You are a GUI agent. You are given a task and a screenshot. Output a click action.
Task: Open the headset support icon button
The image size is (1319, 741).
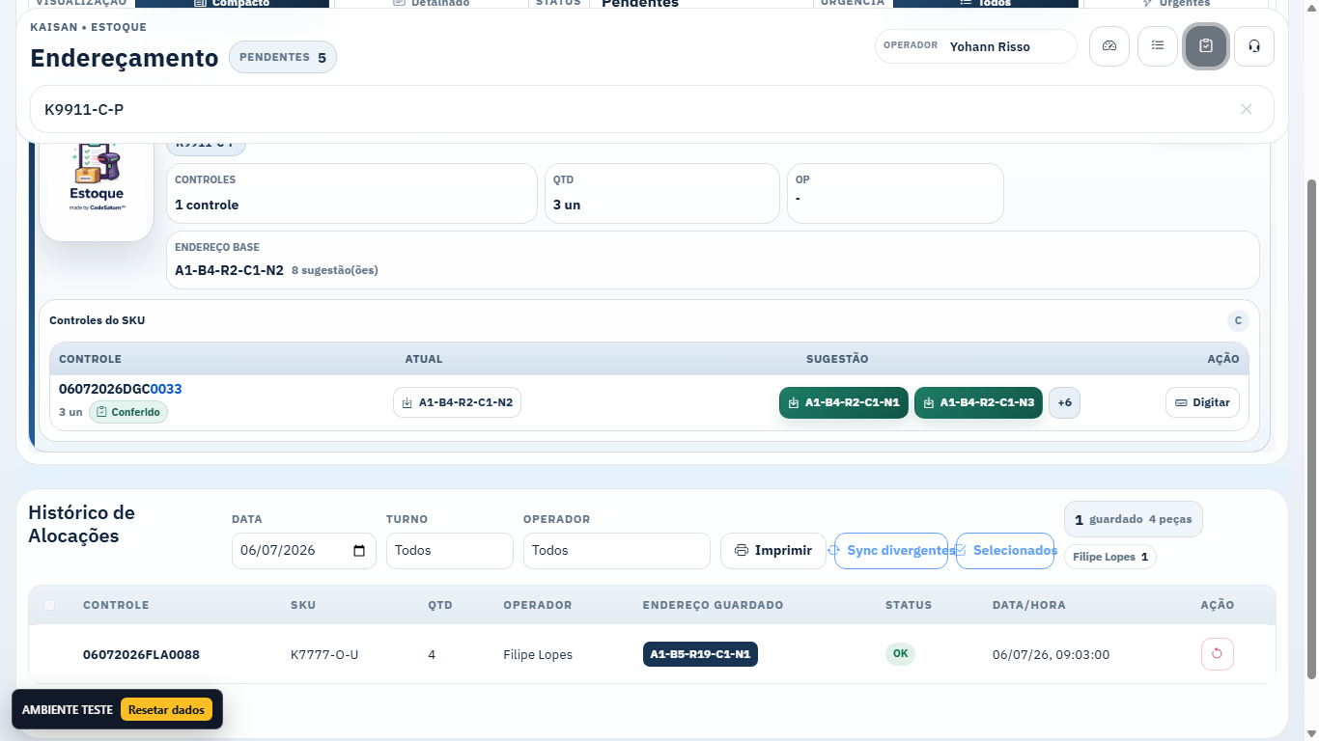click(x=1254, y=46)
